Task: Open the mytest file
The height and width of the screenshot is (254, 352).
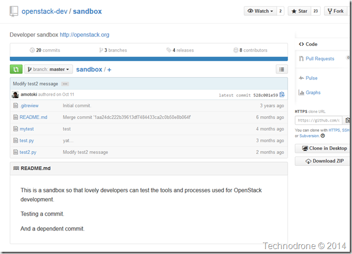Action: pyautogui.click(x=27, y=129)
